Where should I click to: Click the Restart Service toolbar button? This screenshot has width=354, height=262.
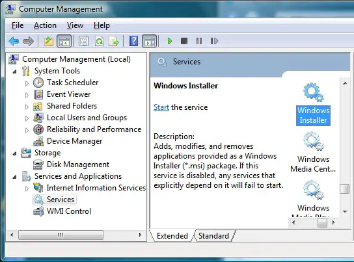pyautogui.click(x=214, y=41)
